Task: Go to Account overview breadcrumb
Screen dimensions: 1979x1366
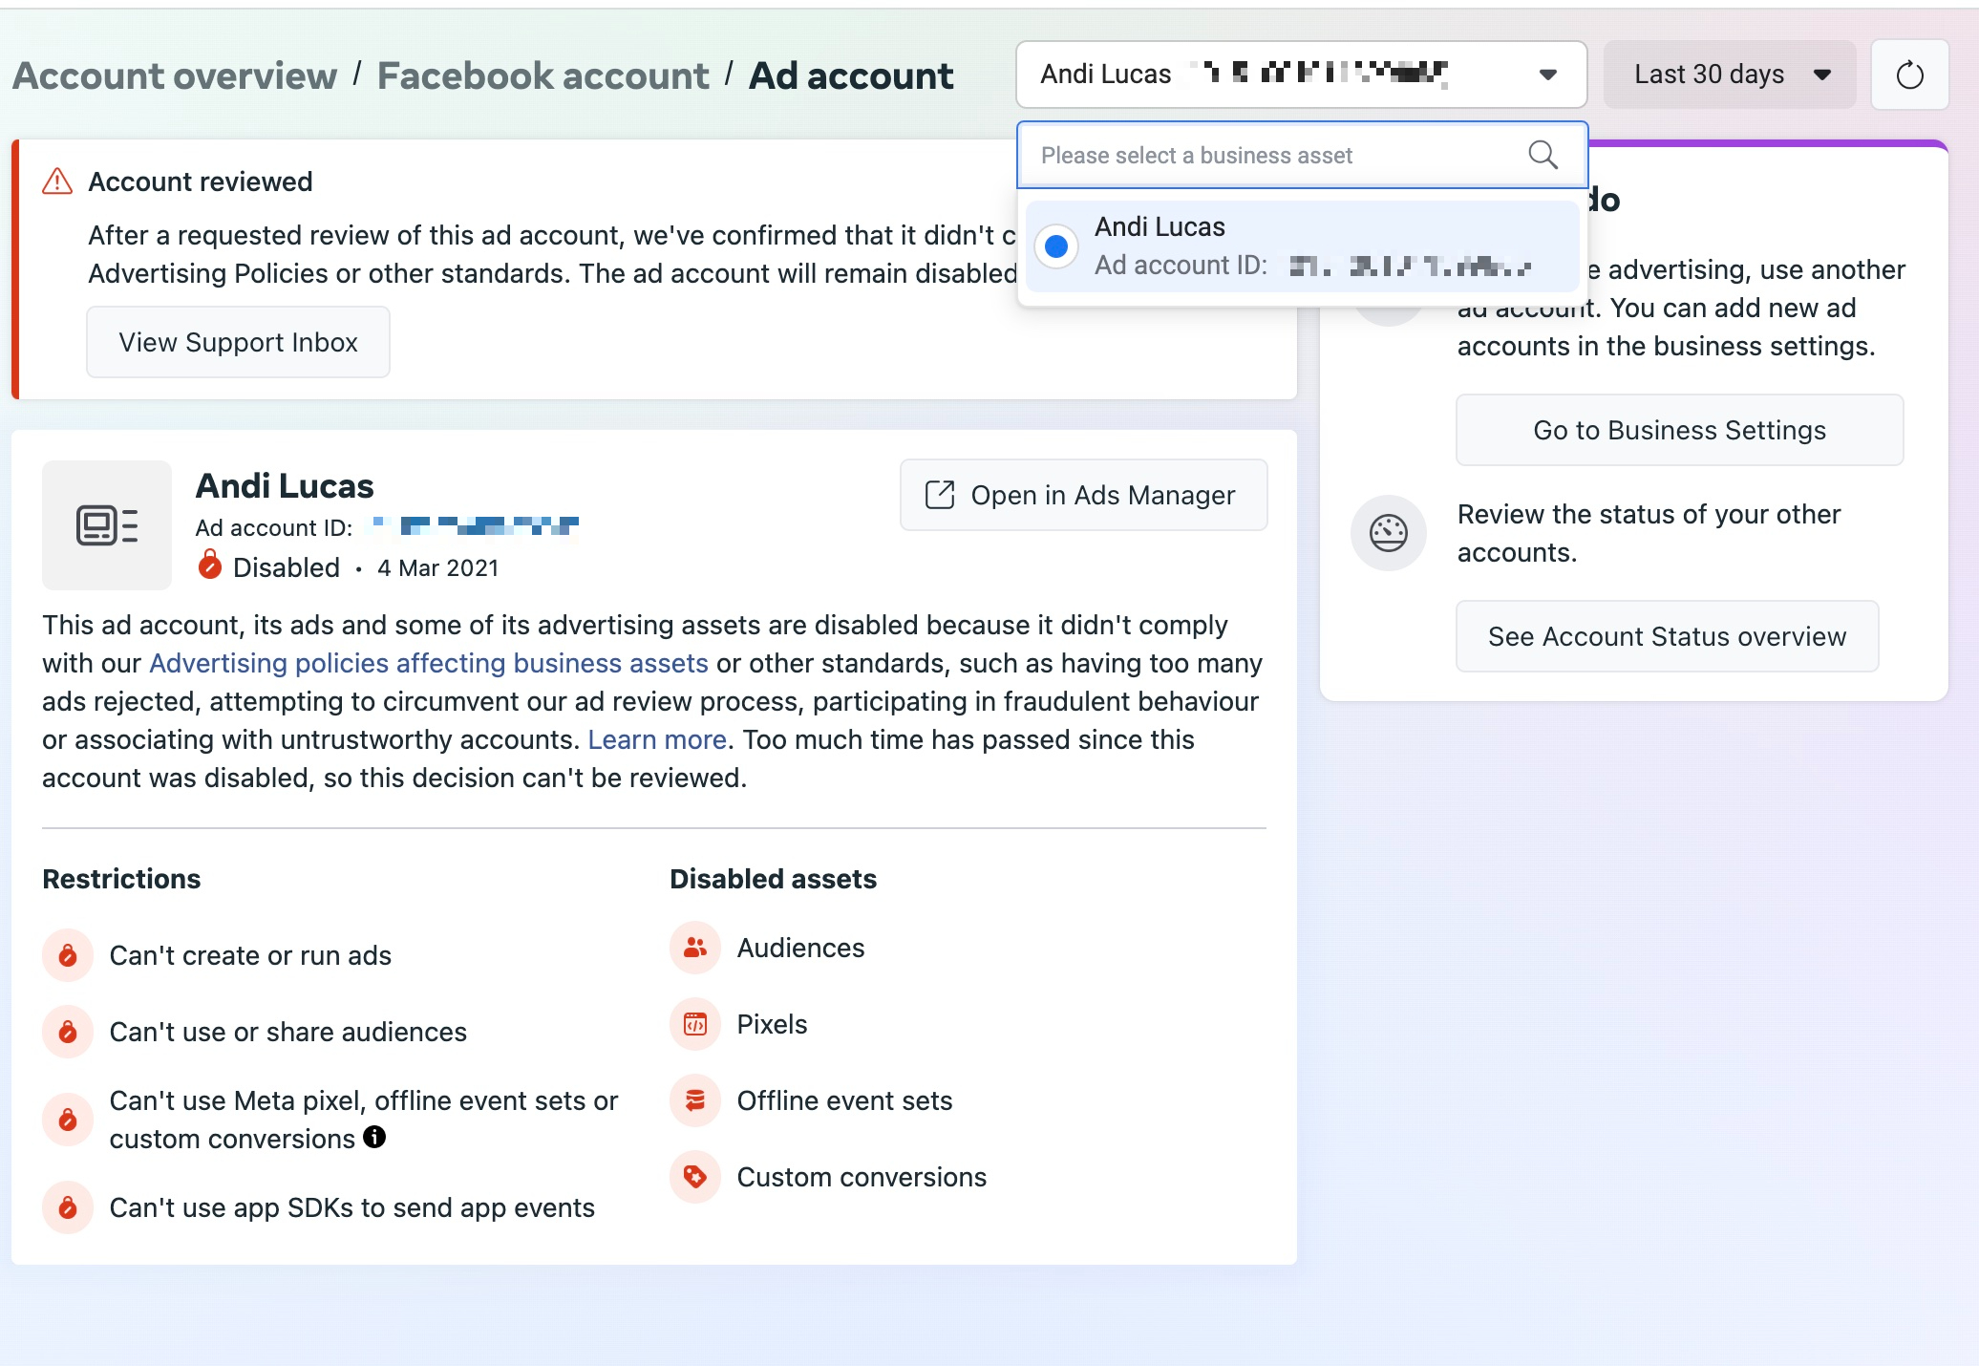Action: click(x=175, y=75)
